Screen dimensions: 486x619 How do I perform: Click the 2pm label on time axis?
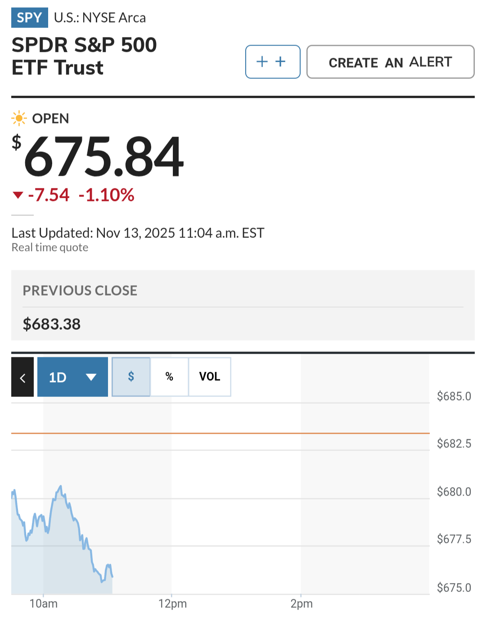coord(301,604)
